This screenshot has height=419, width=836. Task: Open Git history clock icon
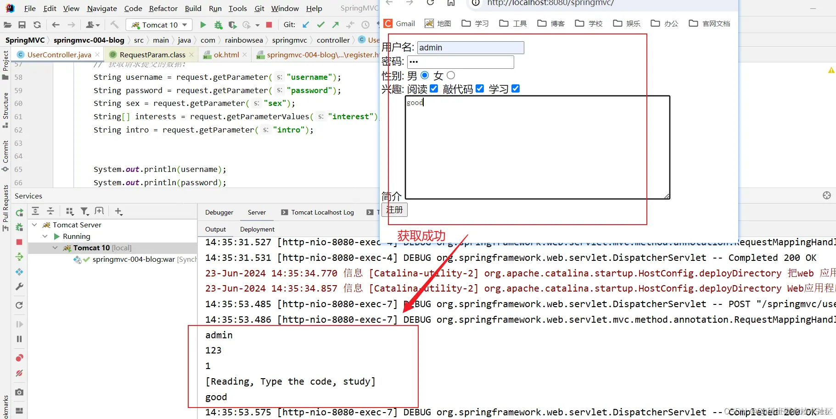[x=365, y=25]
